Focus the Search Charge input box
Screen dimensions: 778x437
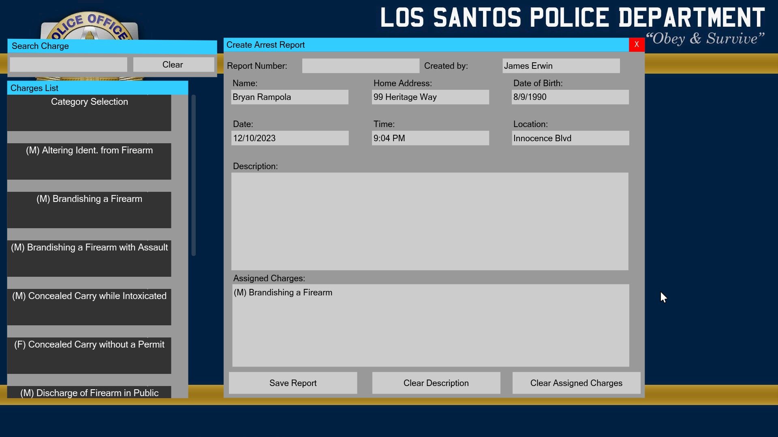68,65
